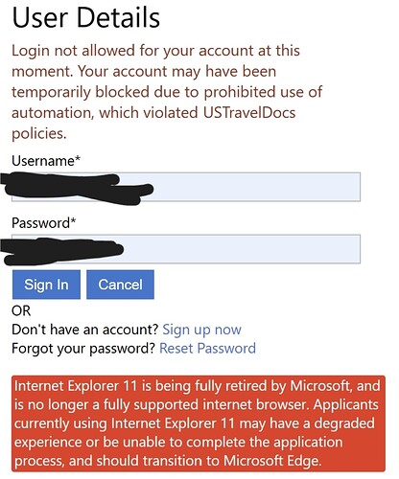Click the USTravelDocs word in error text
Viewport: 399px width, 479px height.
coord(249,113)
